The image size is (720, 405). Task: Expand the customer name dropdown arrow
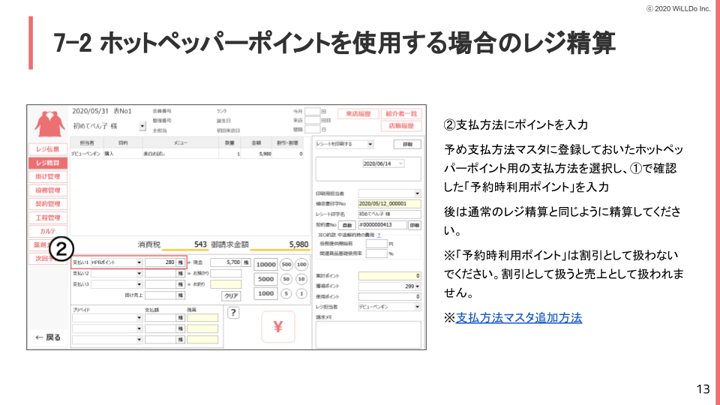coord(142,126)
